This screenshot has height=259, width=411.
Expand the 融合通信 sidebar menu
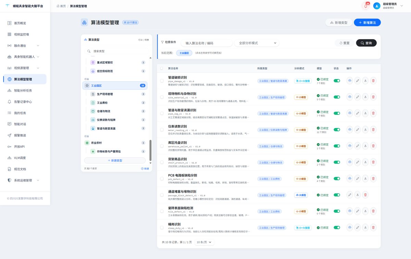(x=25, y=46)
